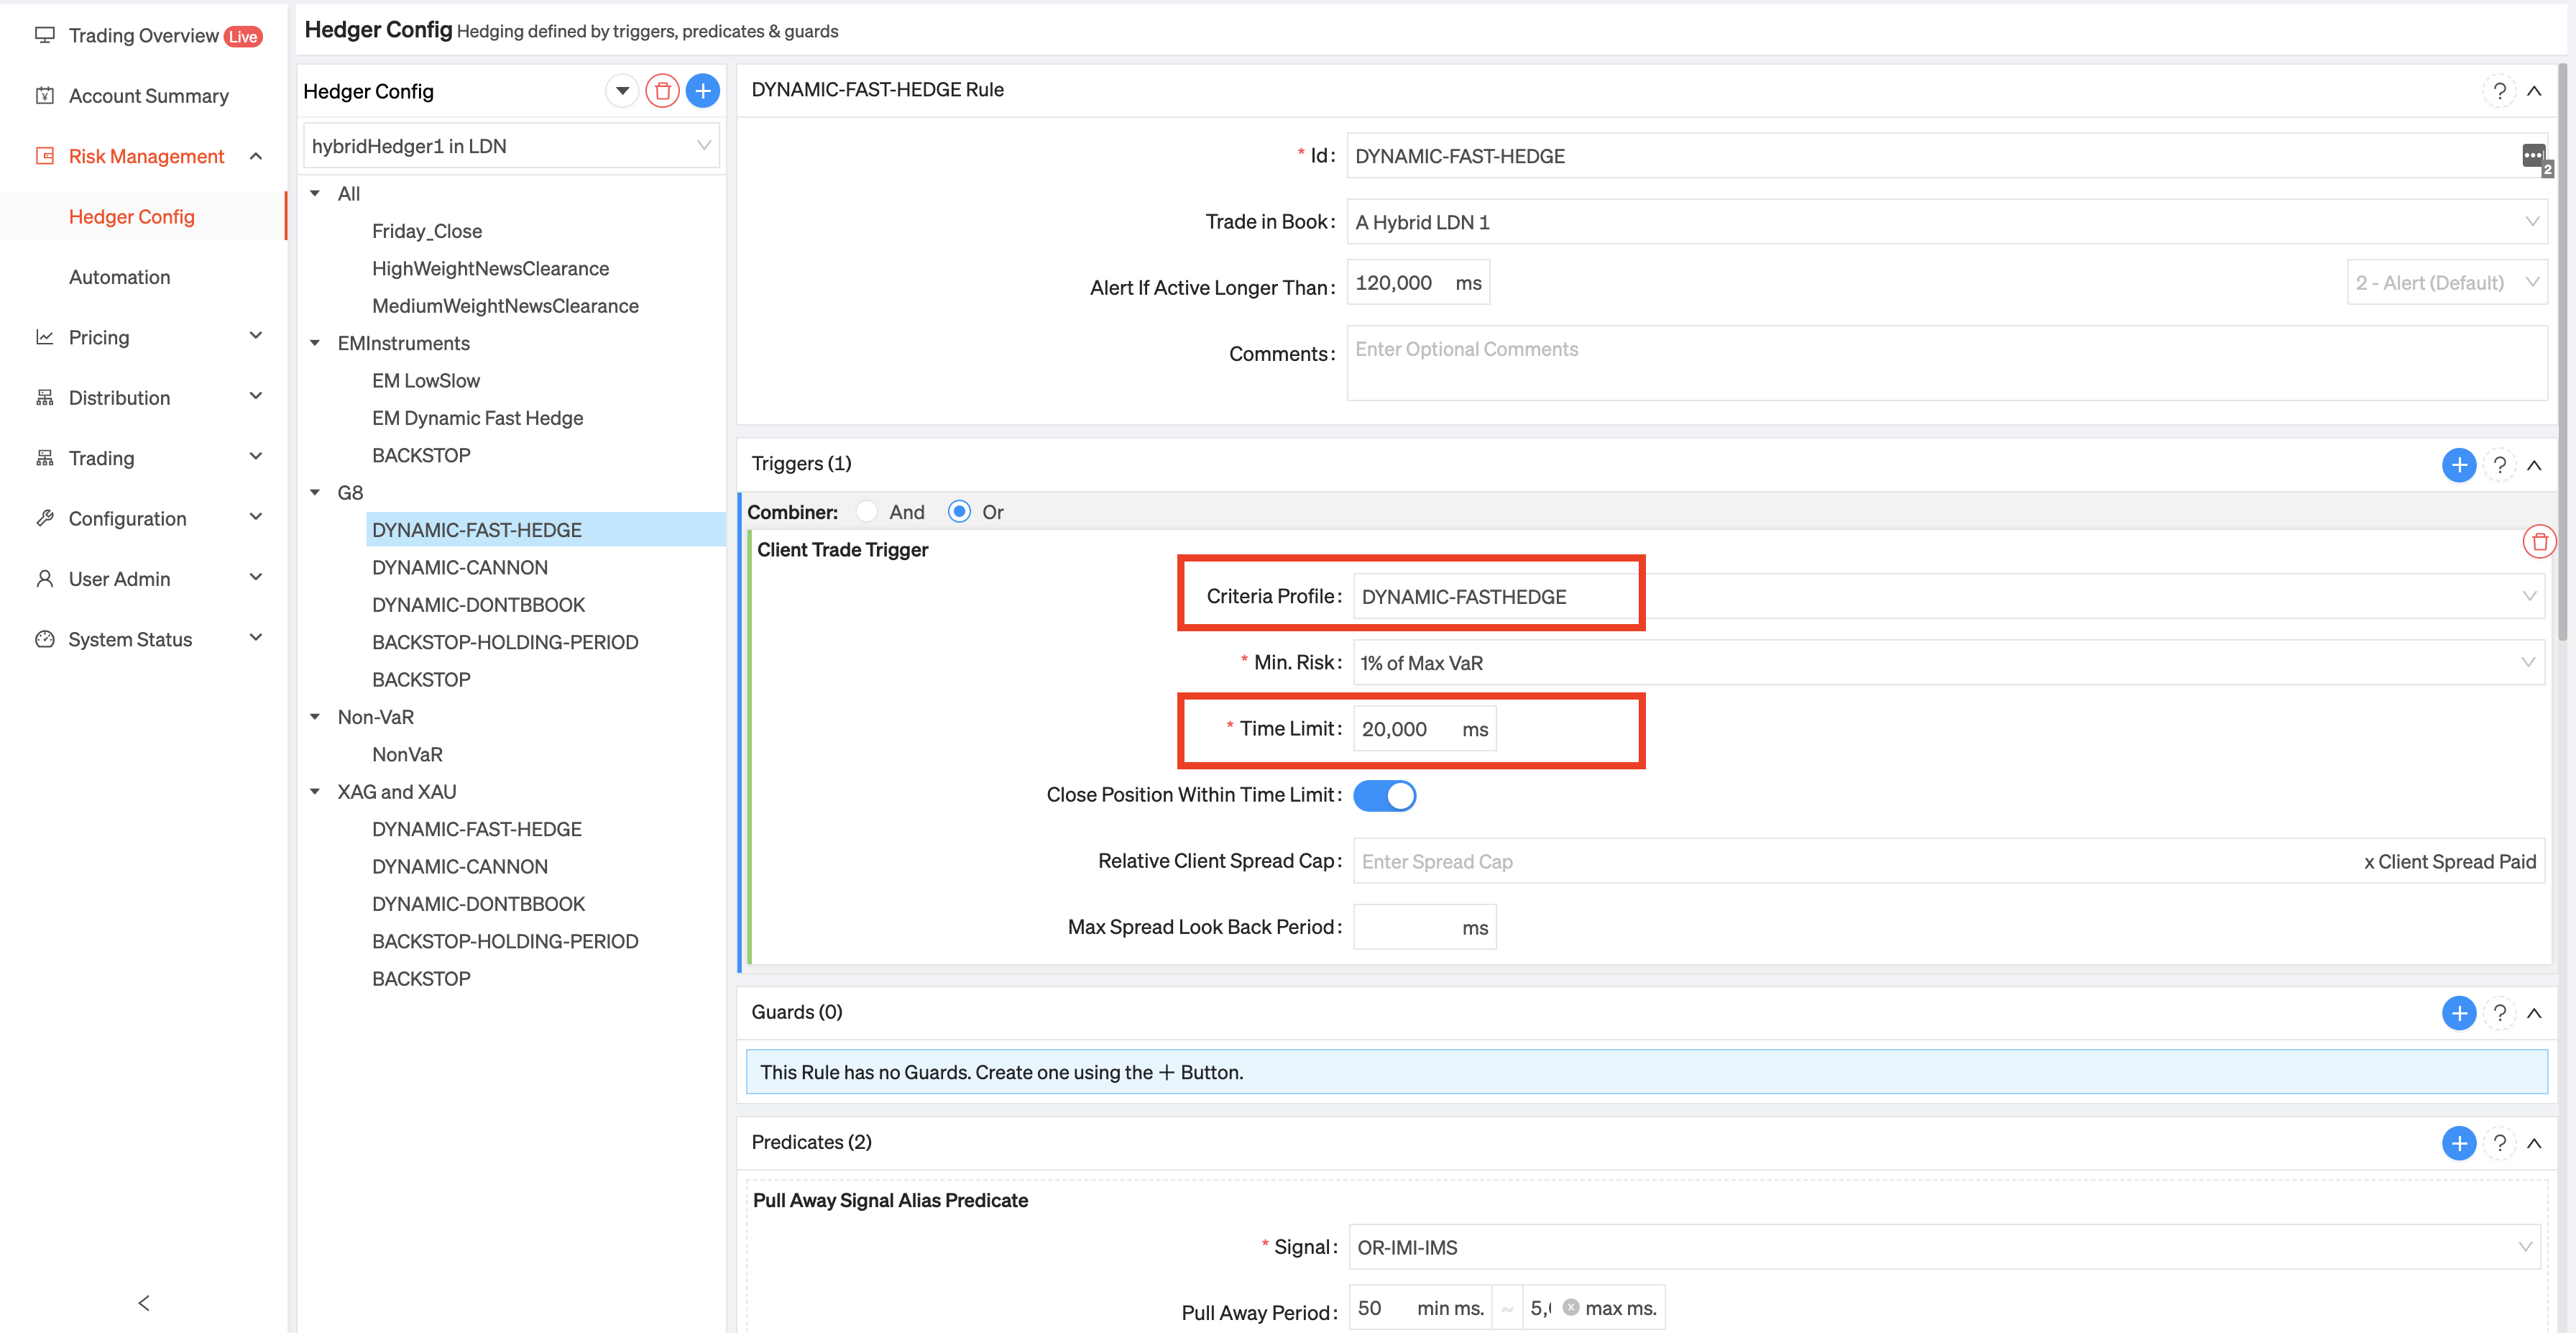Viewport: 2576px width, 1333px height.
Task: Collapse the Triggers section
Action: 2534,465
